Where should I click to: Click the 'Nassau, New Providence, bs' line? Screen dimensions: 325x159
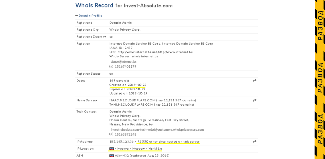point(131,124)
